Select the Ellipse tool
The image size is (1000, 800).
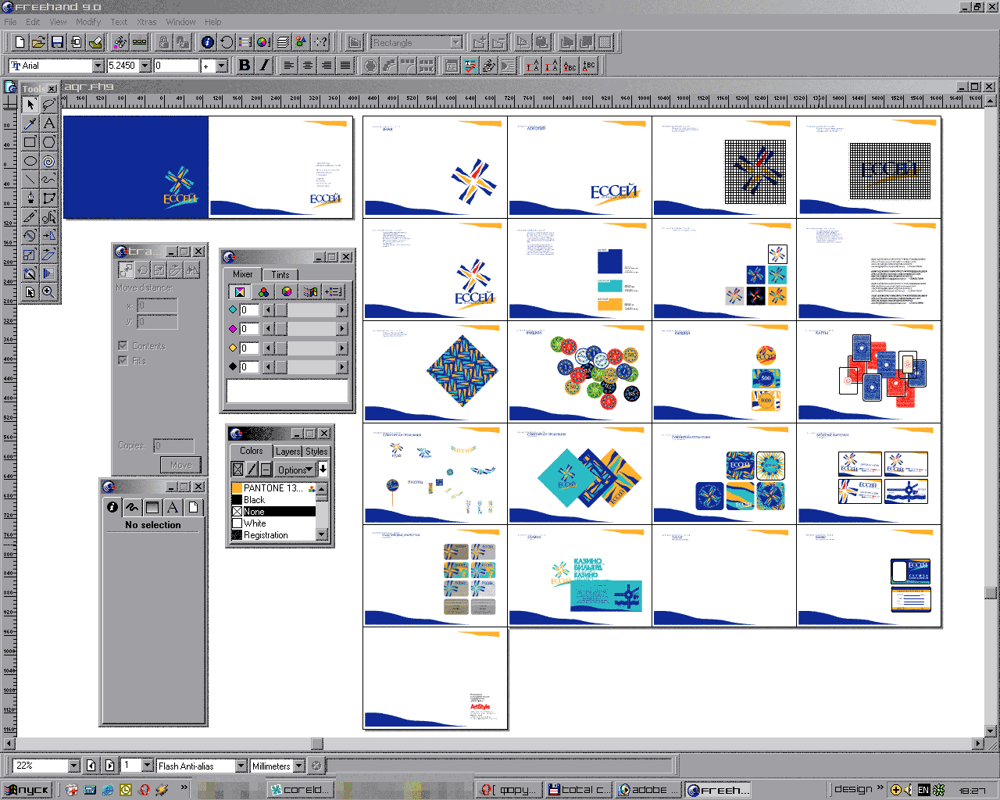(x=30, y=161)
